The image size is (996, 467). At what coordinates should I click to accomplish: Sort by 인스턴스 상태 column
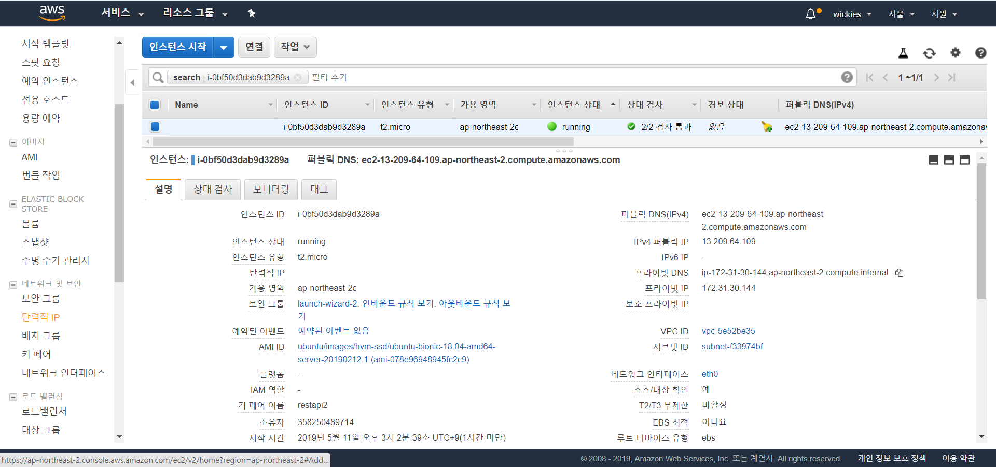pos(581,105)
